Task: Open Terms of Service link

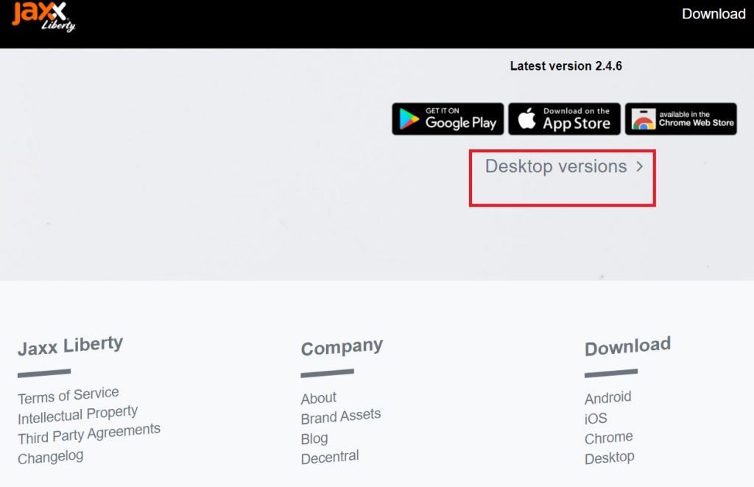Action: pyautogui.click(x=68, y=396)
